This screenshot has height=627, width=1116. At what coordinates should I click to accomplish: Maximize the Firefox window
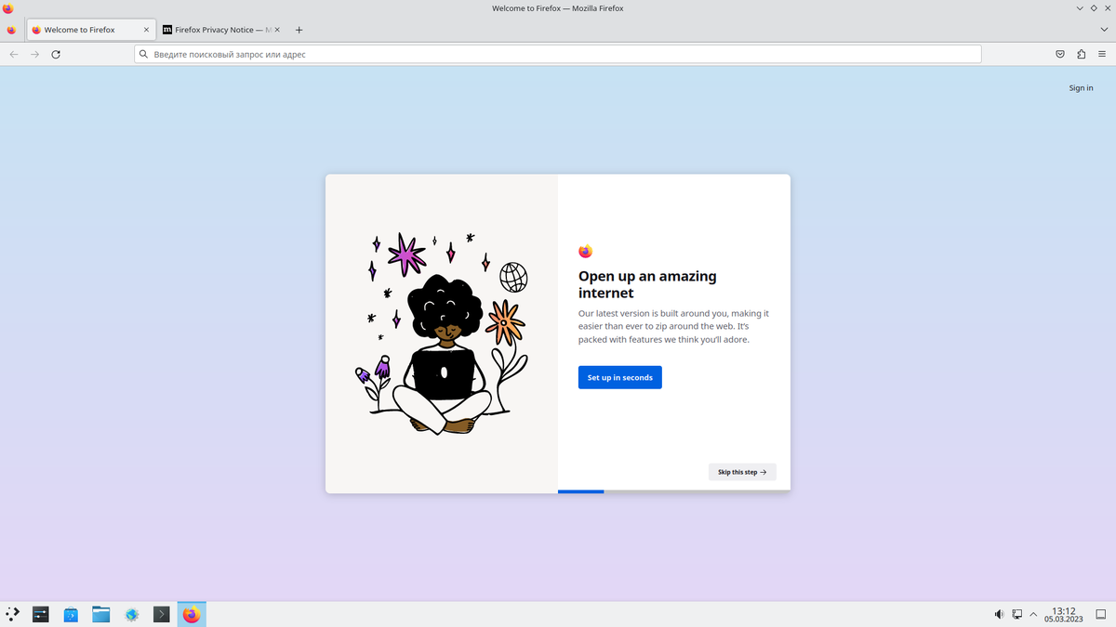pyautogui.click(x=1093, y=8)
